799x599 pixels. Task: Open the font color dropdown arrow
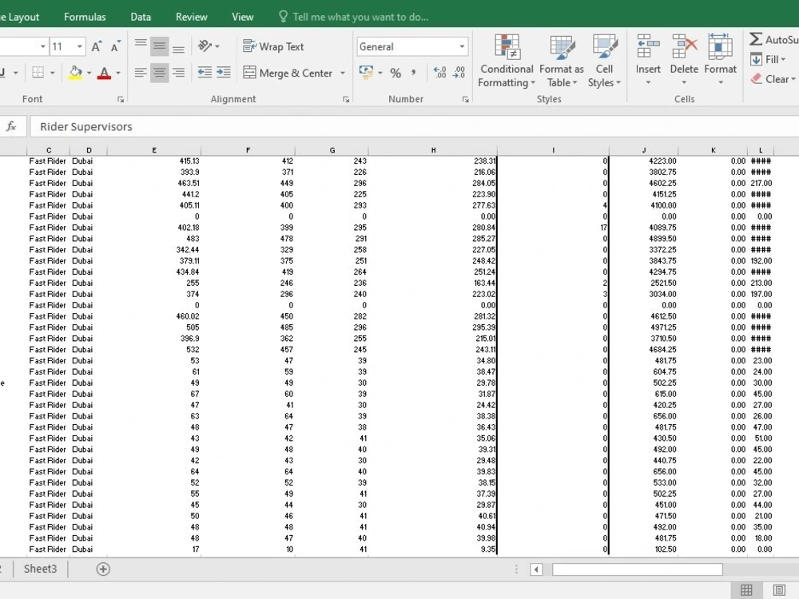point(118,73)
